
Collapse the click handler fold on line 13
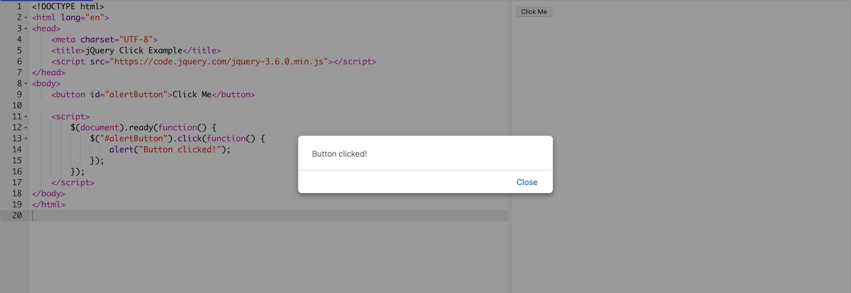[x=25, y=139]
